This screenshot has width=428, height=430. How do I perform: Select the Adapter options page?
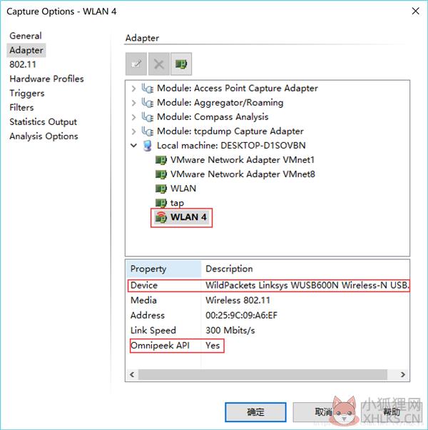[x=26, y=50]
